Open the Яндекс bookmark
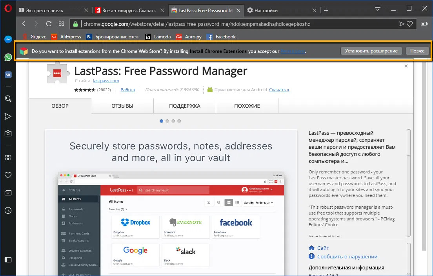 [34, 37]
